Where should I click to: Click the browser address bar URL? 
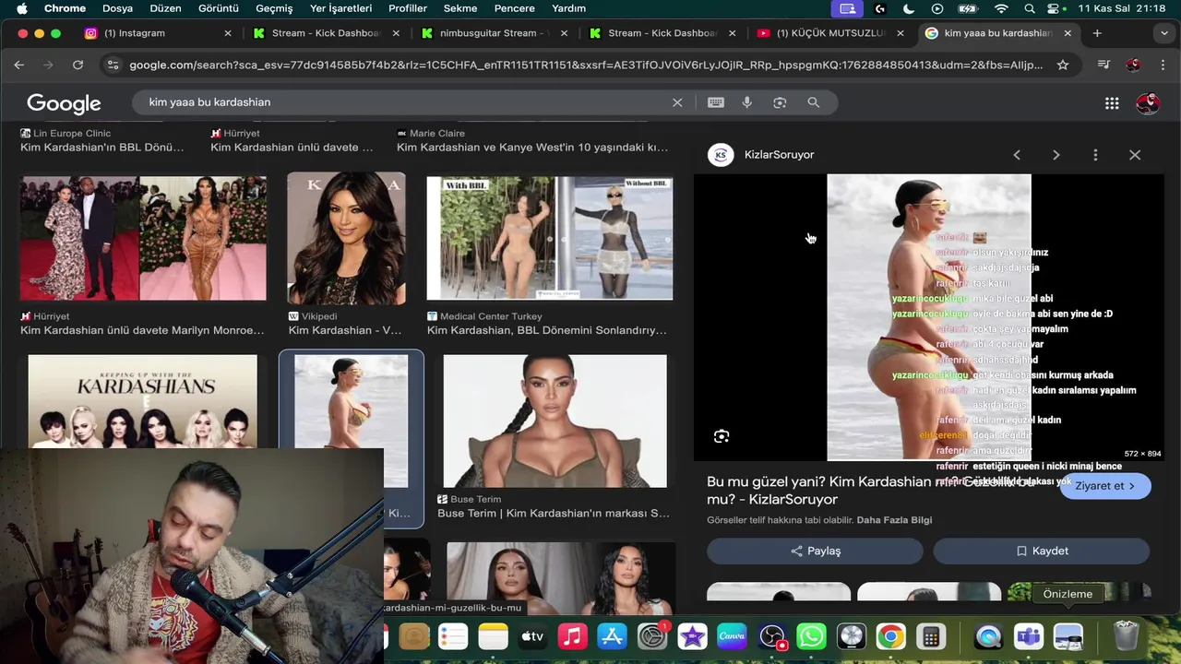coord(586,65)
